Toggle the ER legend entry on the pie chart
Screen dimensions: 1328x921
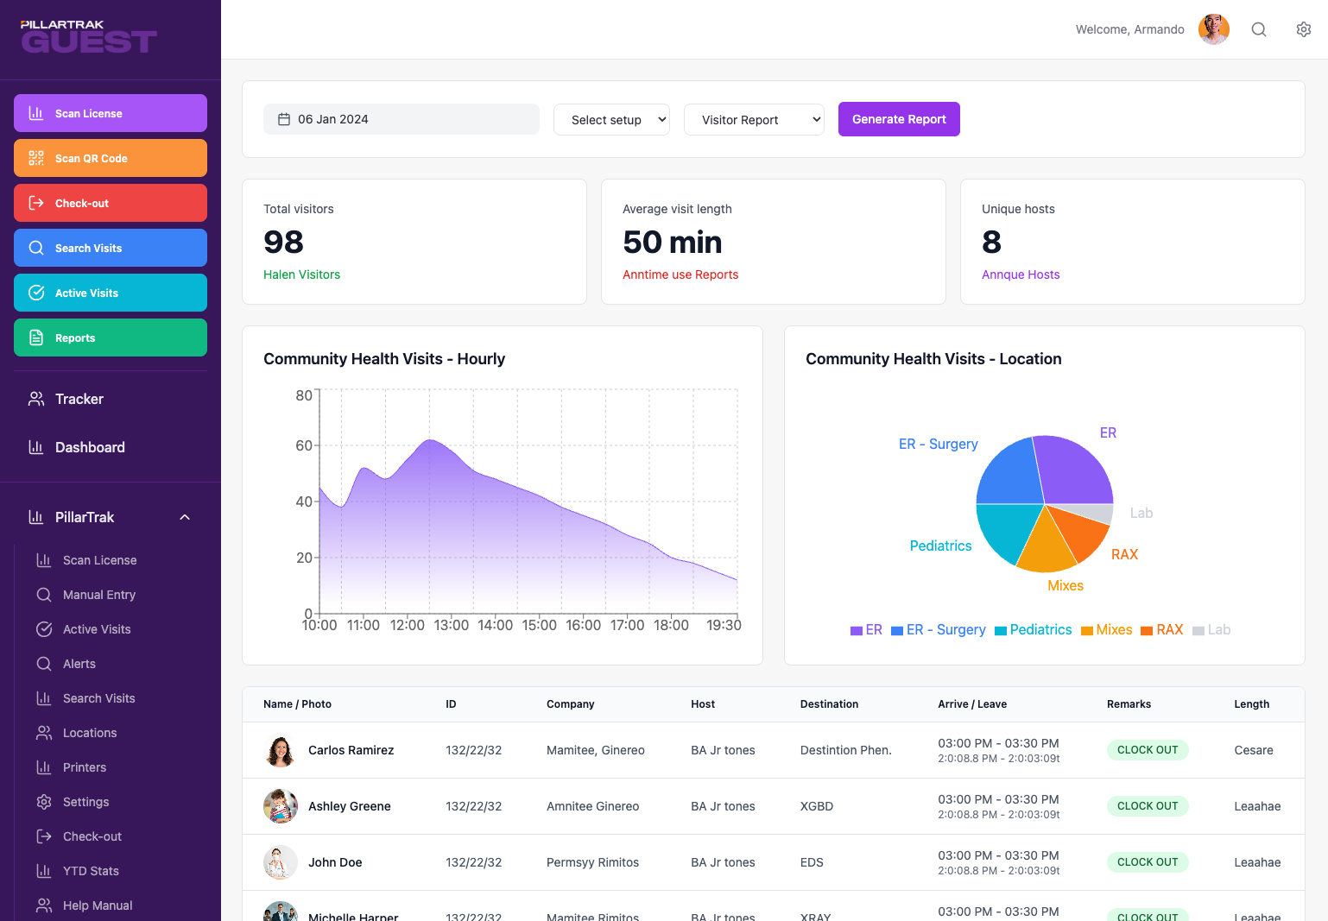(866, 629)
